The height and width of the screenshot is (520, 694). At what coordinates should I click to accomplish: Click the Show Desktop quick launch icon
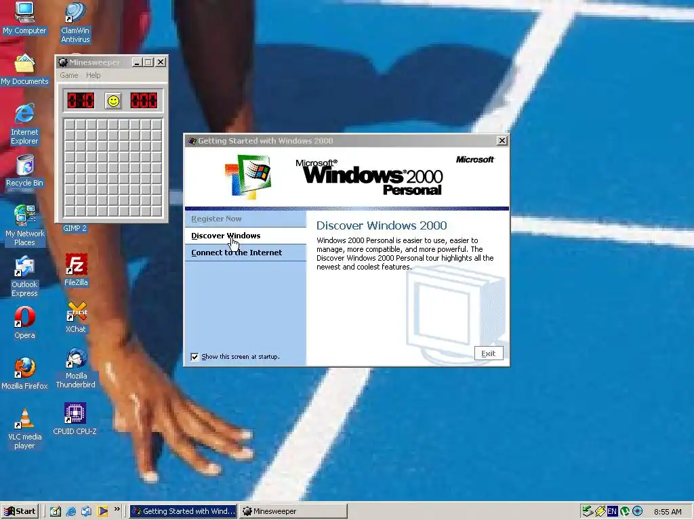[x=56, y=511]
